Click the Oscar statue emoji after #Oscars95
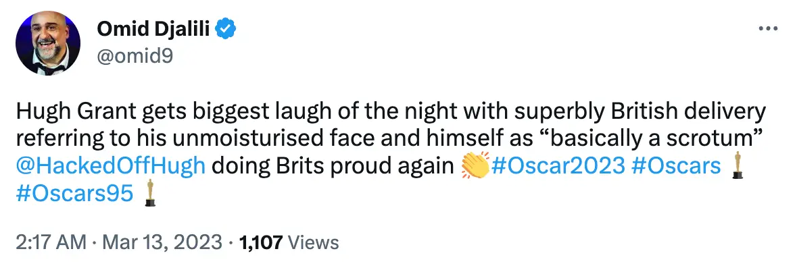795x270 pixels. 150,195
